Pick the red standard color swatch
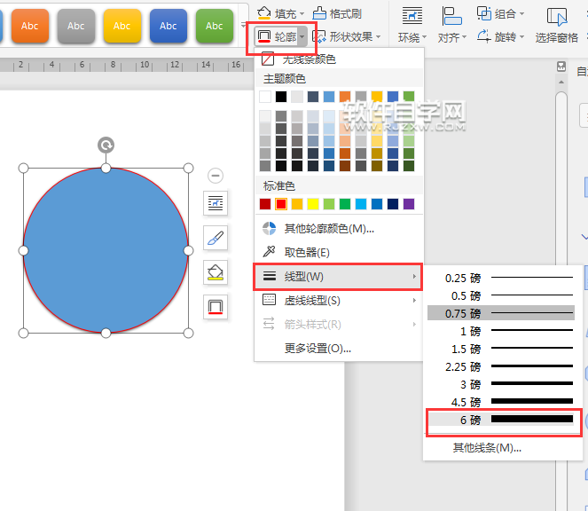The height and width of the screenshot is (511, 588). point(281,204)
